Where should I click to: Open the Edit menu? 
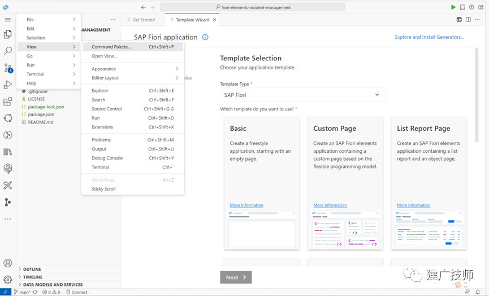coord(49,29)
